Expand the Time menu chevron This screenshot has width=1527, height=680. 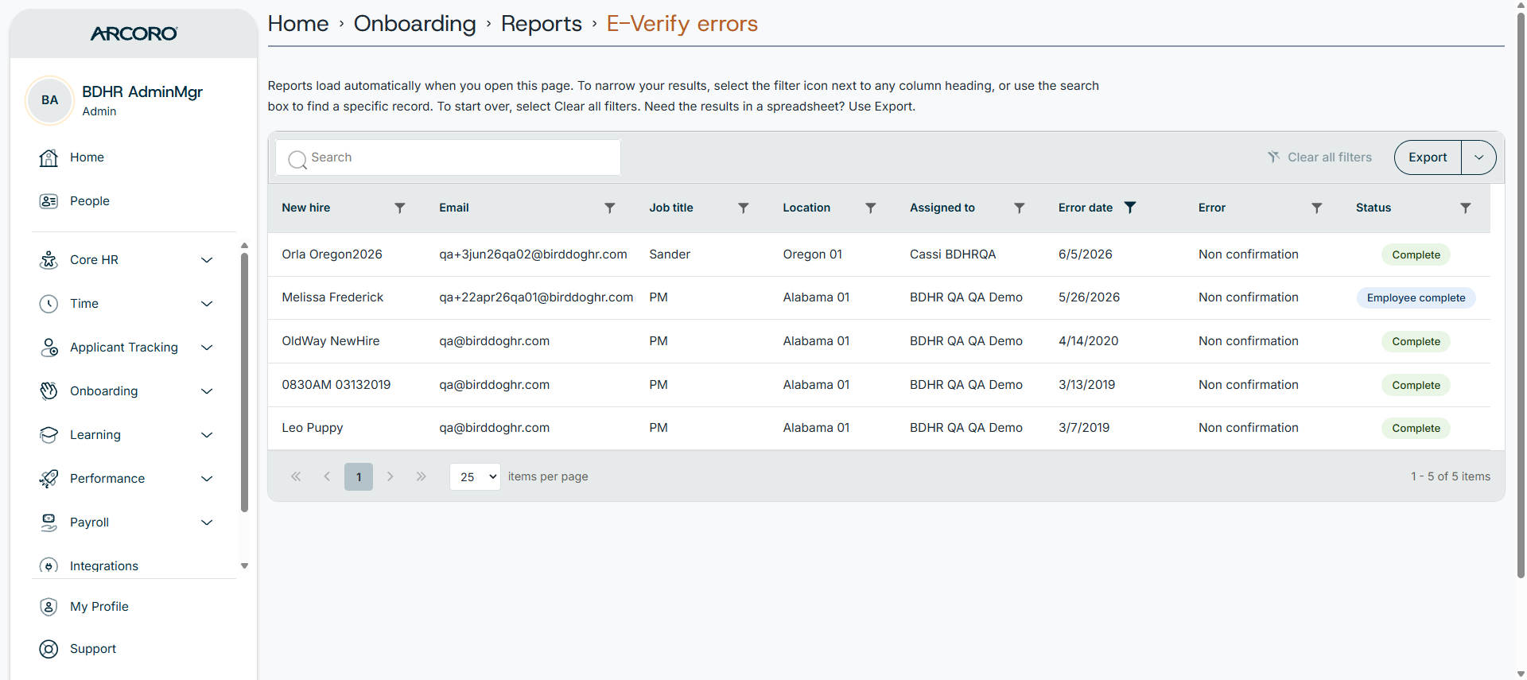(x=207, y=304)
